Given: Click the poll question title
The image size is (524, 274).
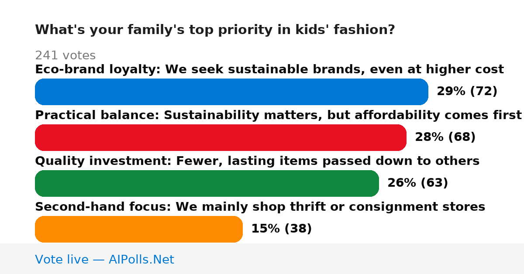Looking at the screenshot, I should click(215, 30).
